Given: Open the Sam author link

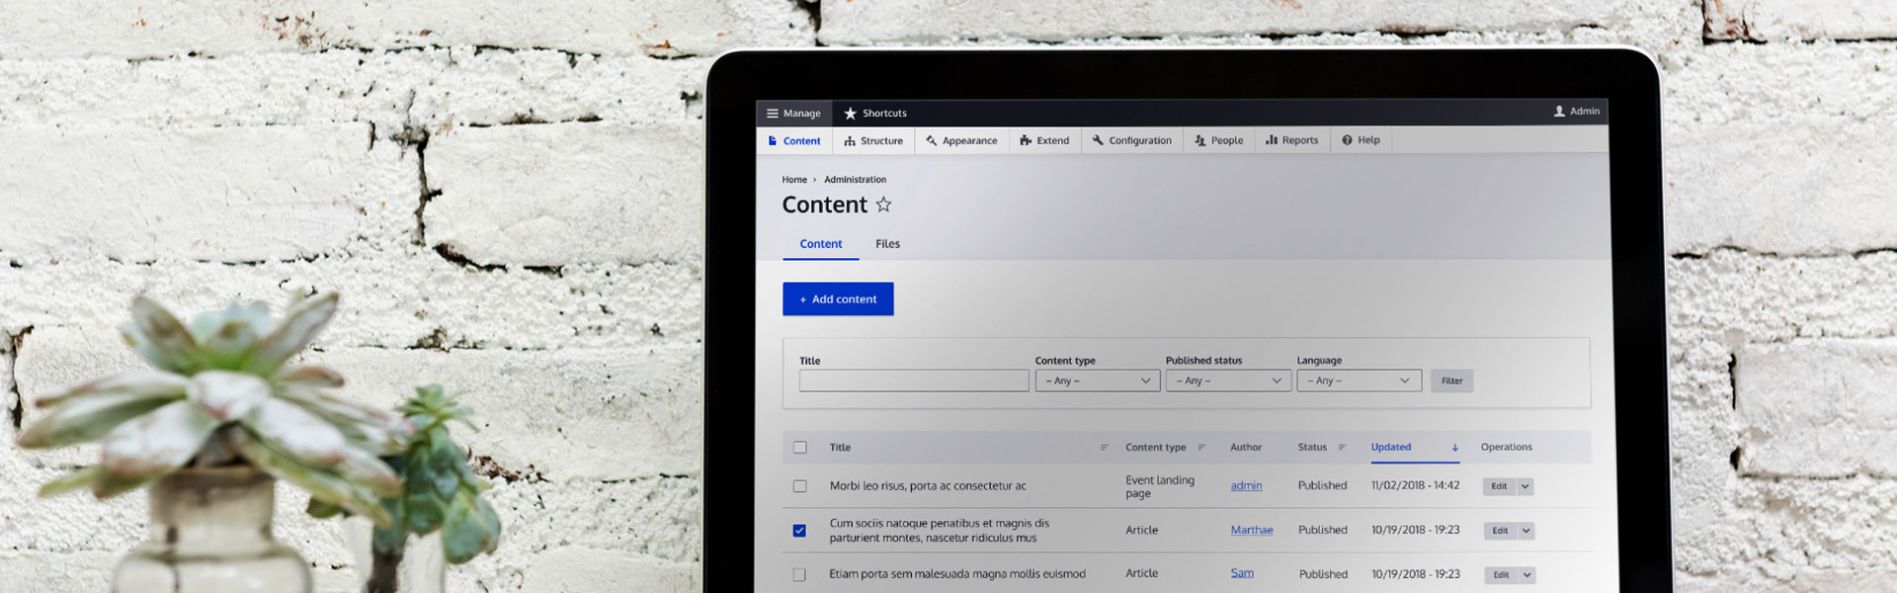Looking at the screenshot, I should (x=1242, y=573).
